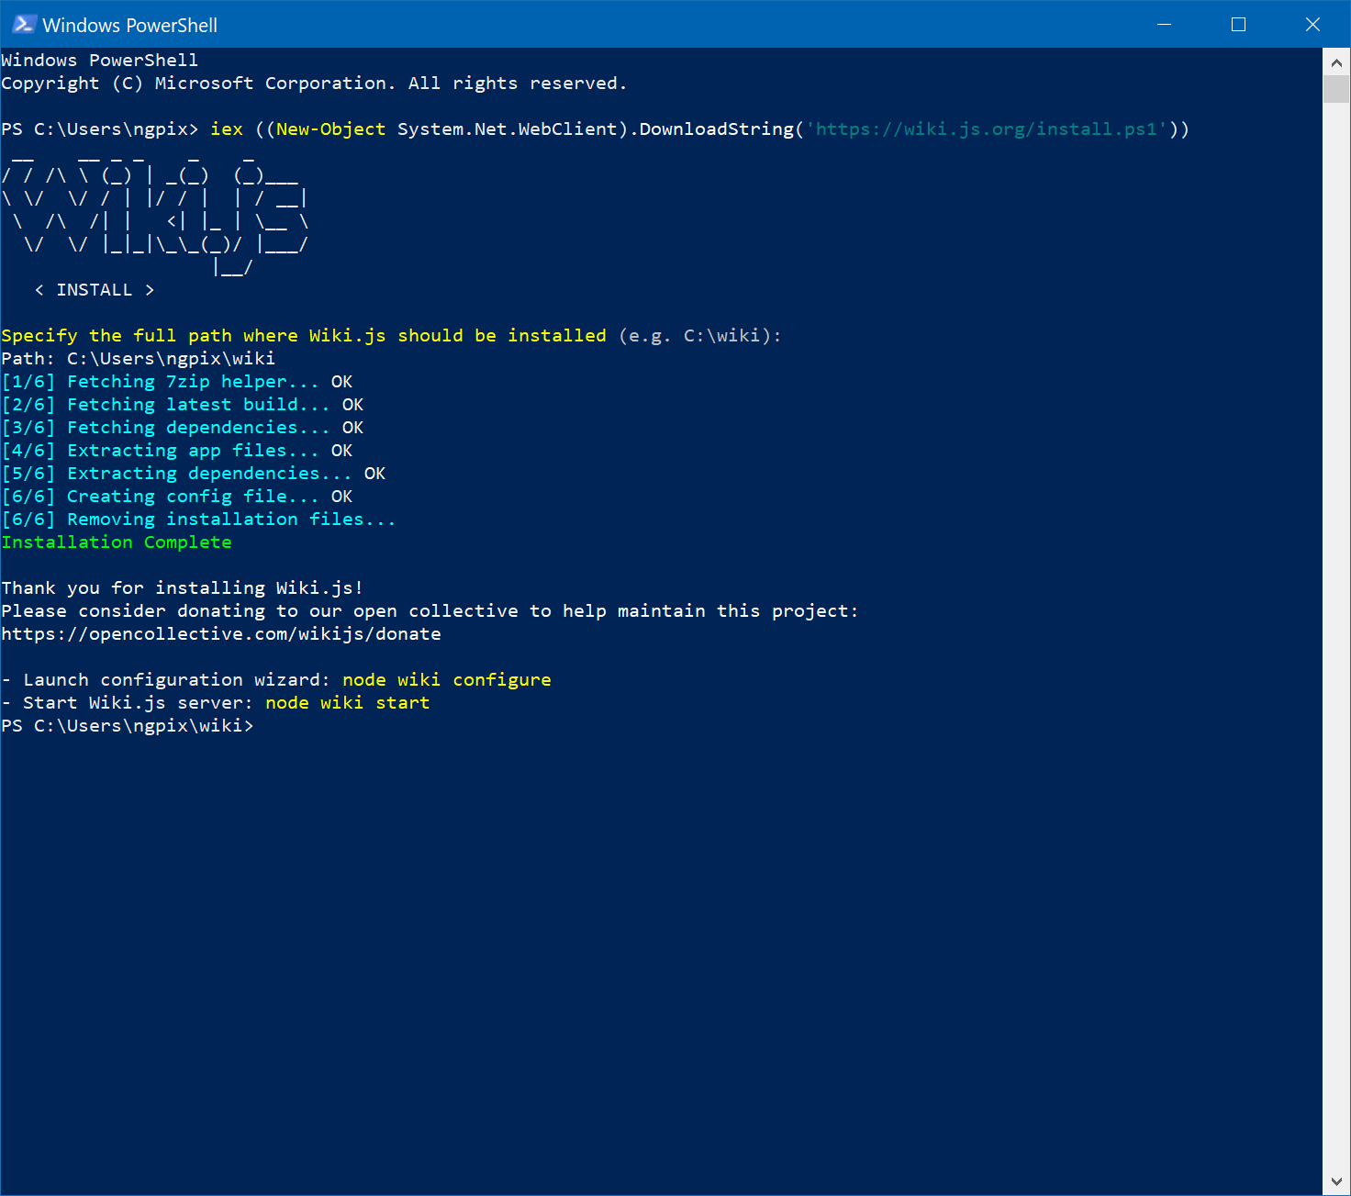Click the '[3/6] Fetching dependencies' line
Image resolution: width=1351 pixels, height=1196 pixels.
tap(183, 428)
